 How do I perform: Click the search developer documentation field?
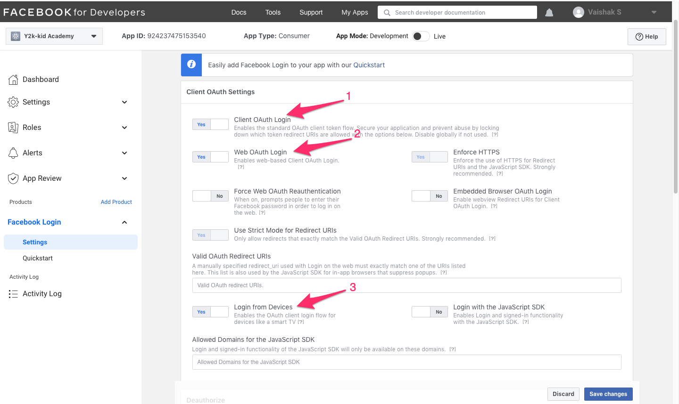tap(457, 12)
